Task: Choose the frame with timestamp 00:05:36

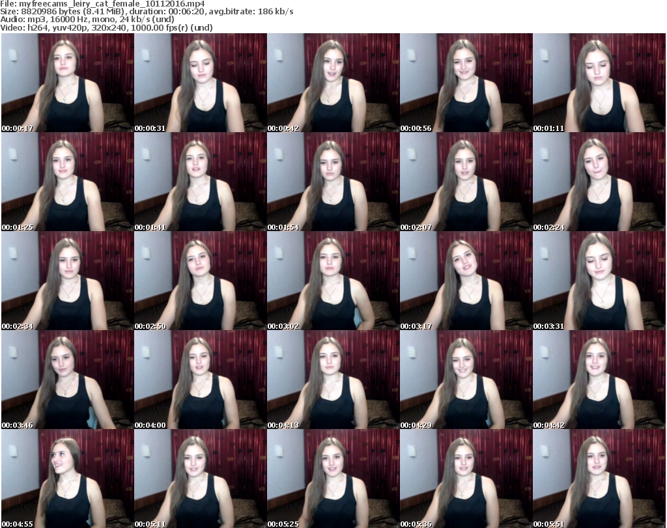Action: (466, 479)
